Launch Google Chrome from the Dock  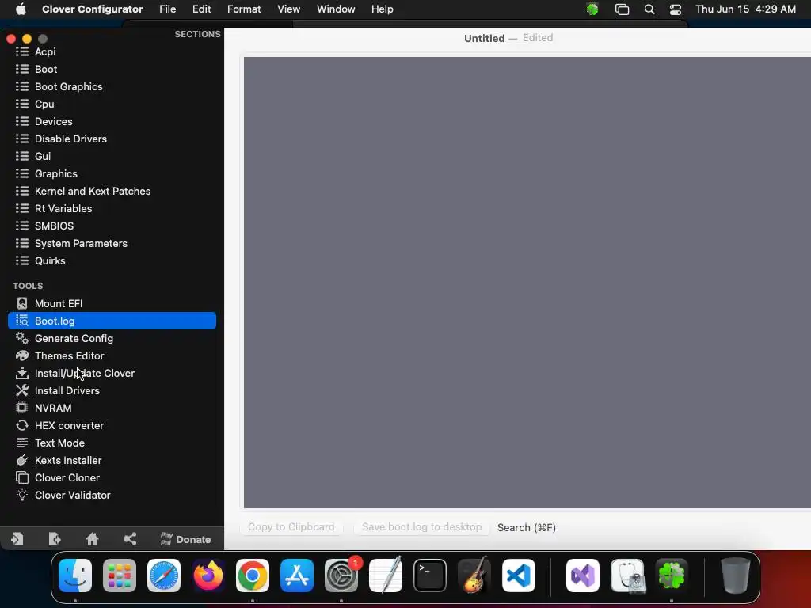point(253,576)
